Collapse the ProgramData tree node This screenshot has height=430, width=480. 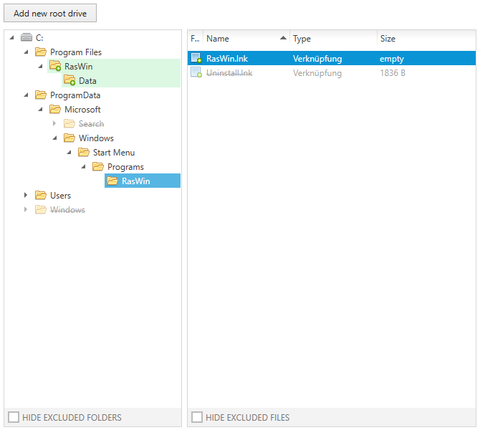[26, 95]
